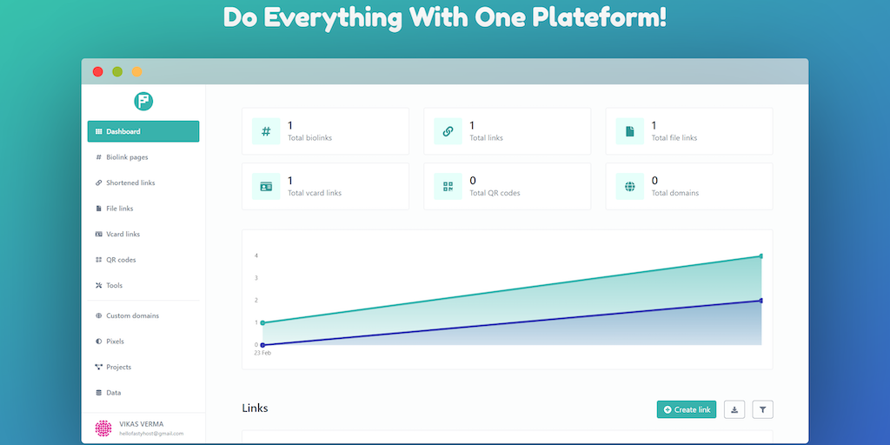
Task: Go to Custom domains
Action: (132, 315)
